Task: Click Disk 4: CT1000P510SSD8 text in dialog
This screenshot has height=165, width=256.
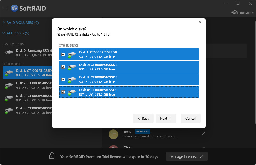Action: [x=98, y=90]
